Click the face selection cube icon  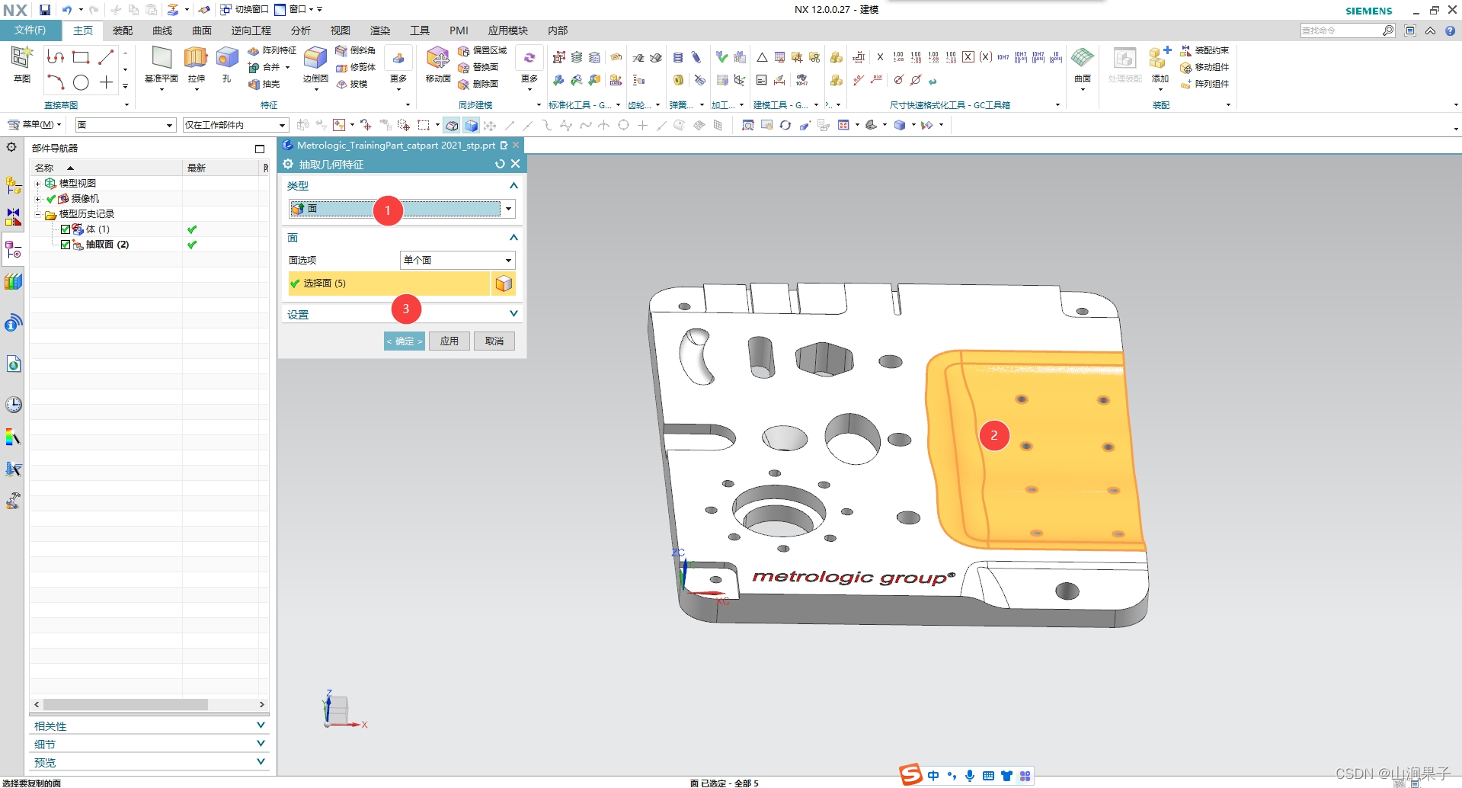coord(503,283)
